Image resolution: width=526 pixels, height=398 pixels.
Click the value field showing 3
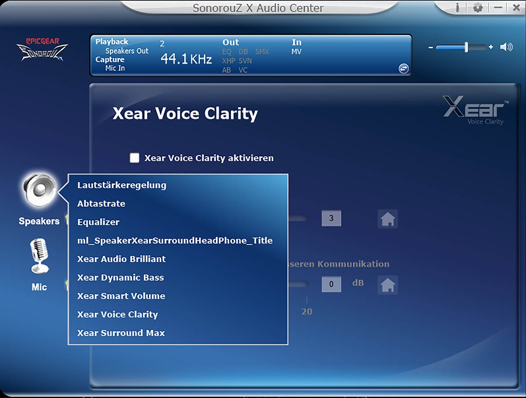coord(331,218)
